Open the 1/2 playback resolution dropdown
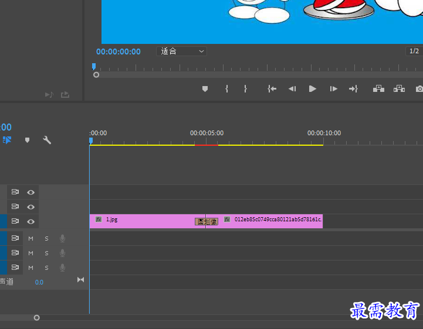Image resolution: width=423 pixels, height=329 pixels. tap(414, 51)
